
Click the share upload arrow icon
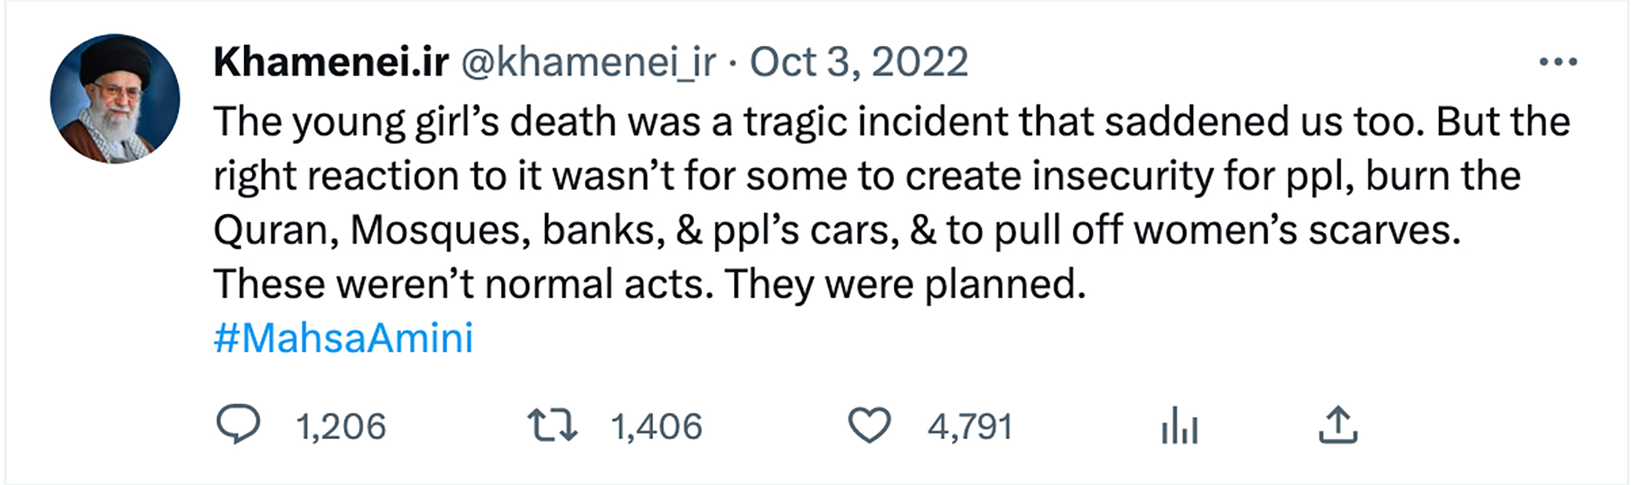tap(1337, 426)
